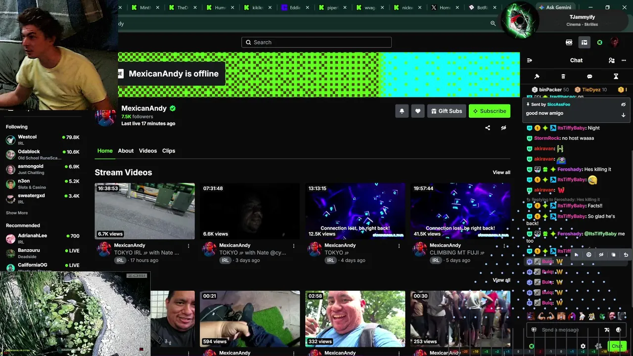Open options menu for 17 hours ago video

(188, 246)
